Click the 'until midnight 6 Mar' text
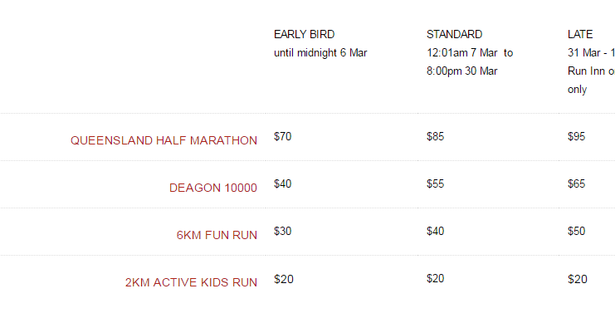 (320, 53)
